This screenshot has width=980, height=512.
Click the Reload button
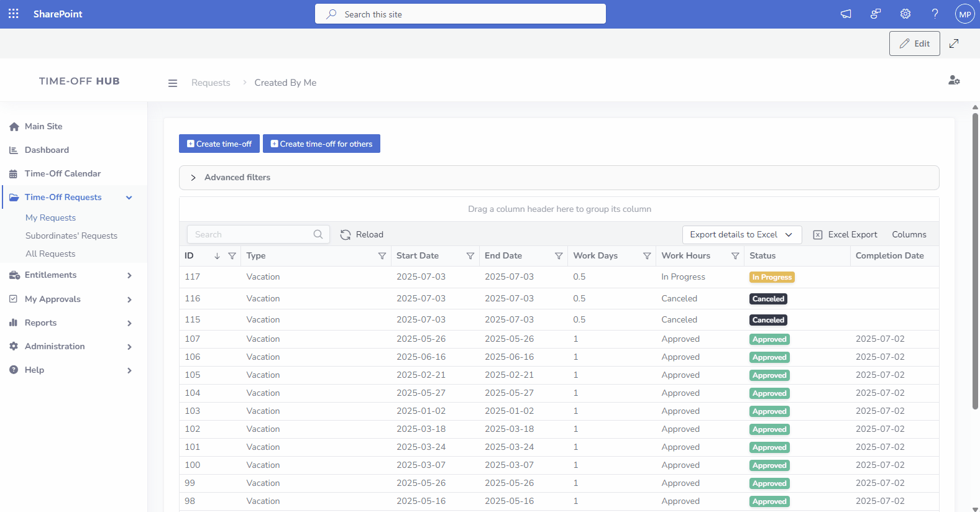click(362, 235)
